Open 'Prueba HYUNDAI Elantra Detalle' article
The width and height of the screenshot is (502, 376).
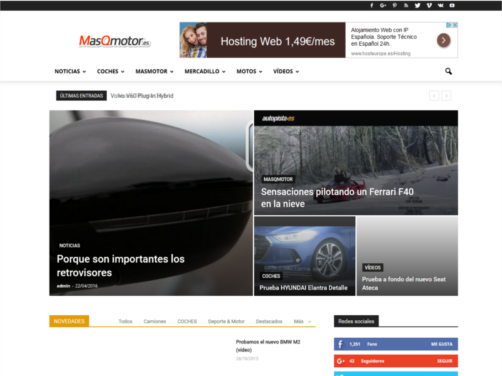pyautogui.click(x=304, y=288)
